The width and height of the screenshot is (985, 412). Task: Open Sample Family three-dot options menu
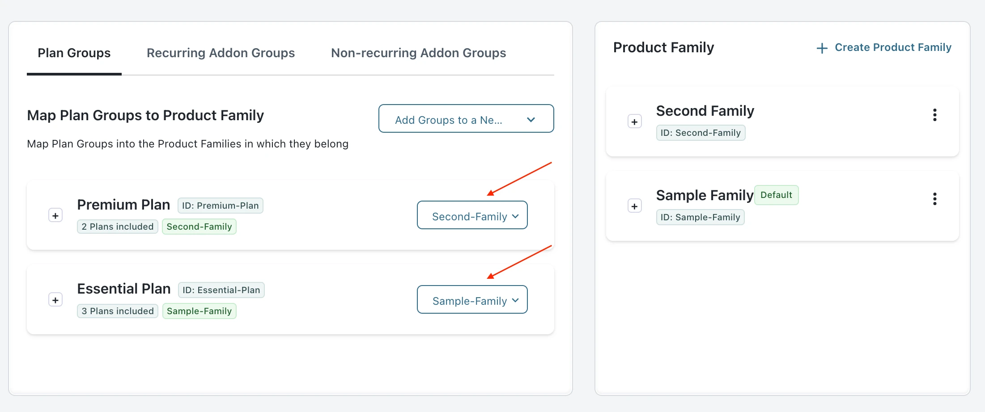tap(934, 199)
